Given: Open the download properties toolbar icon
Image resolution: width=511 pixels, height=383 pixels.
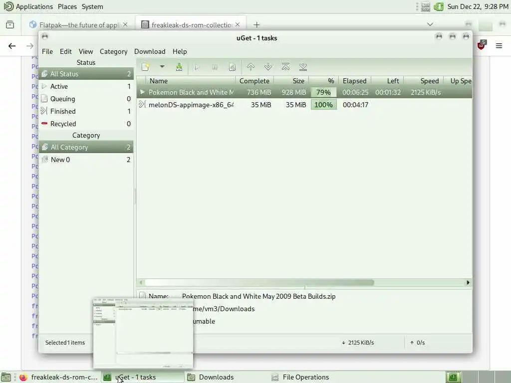Looking at the screenshot, I should pyautogui.click(x=232, y=67).
